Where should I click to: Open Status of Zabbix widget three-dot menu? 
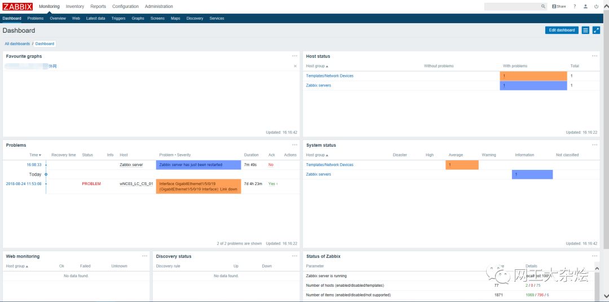coord(595,256)
